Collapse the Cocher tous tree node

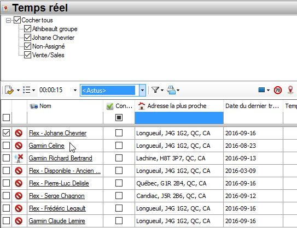pos(8,20)
